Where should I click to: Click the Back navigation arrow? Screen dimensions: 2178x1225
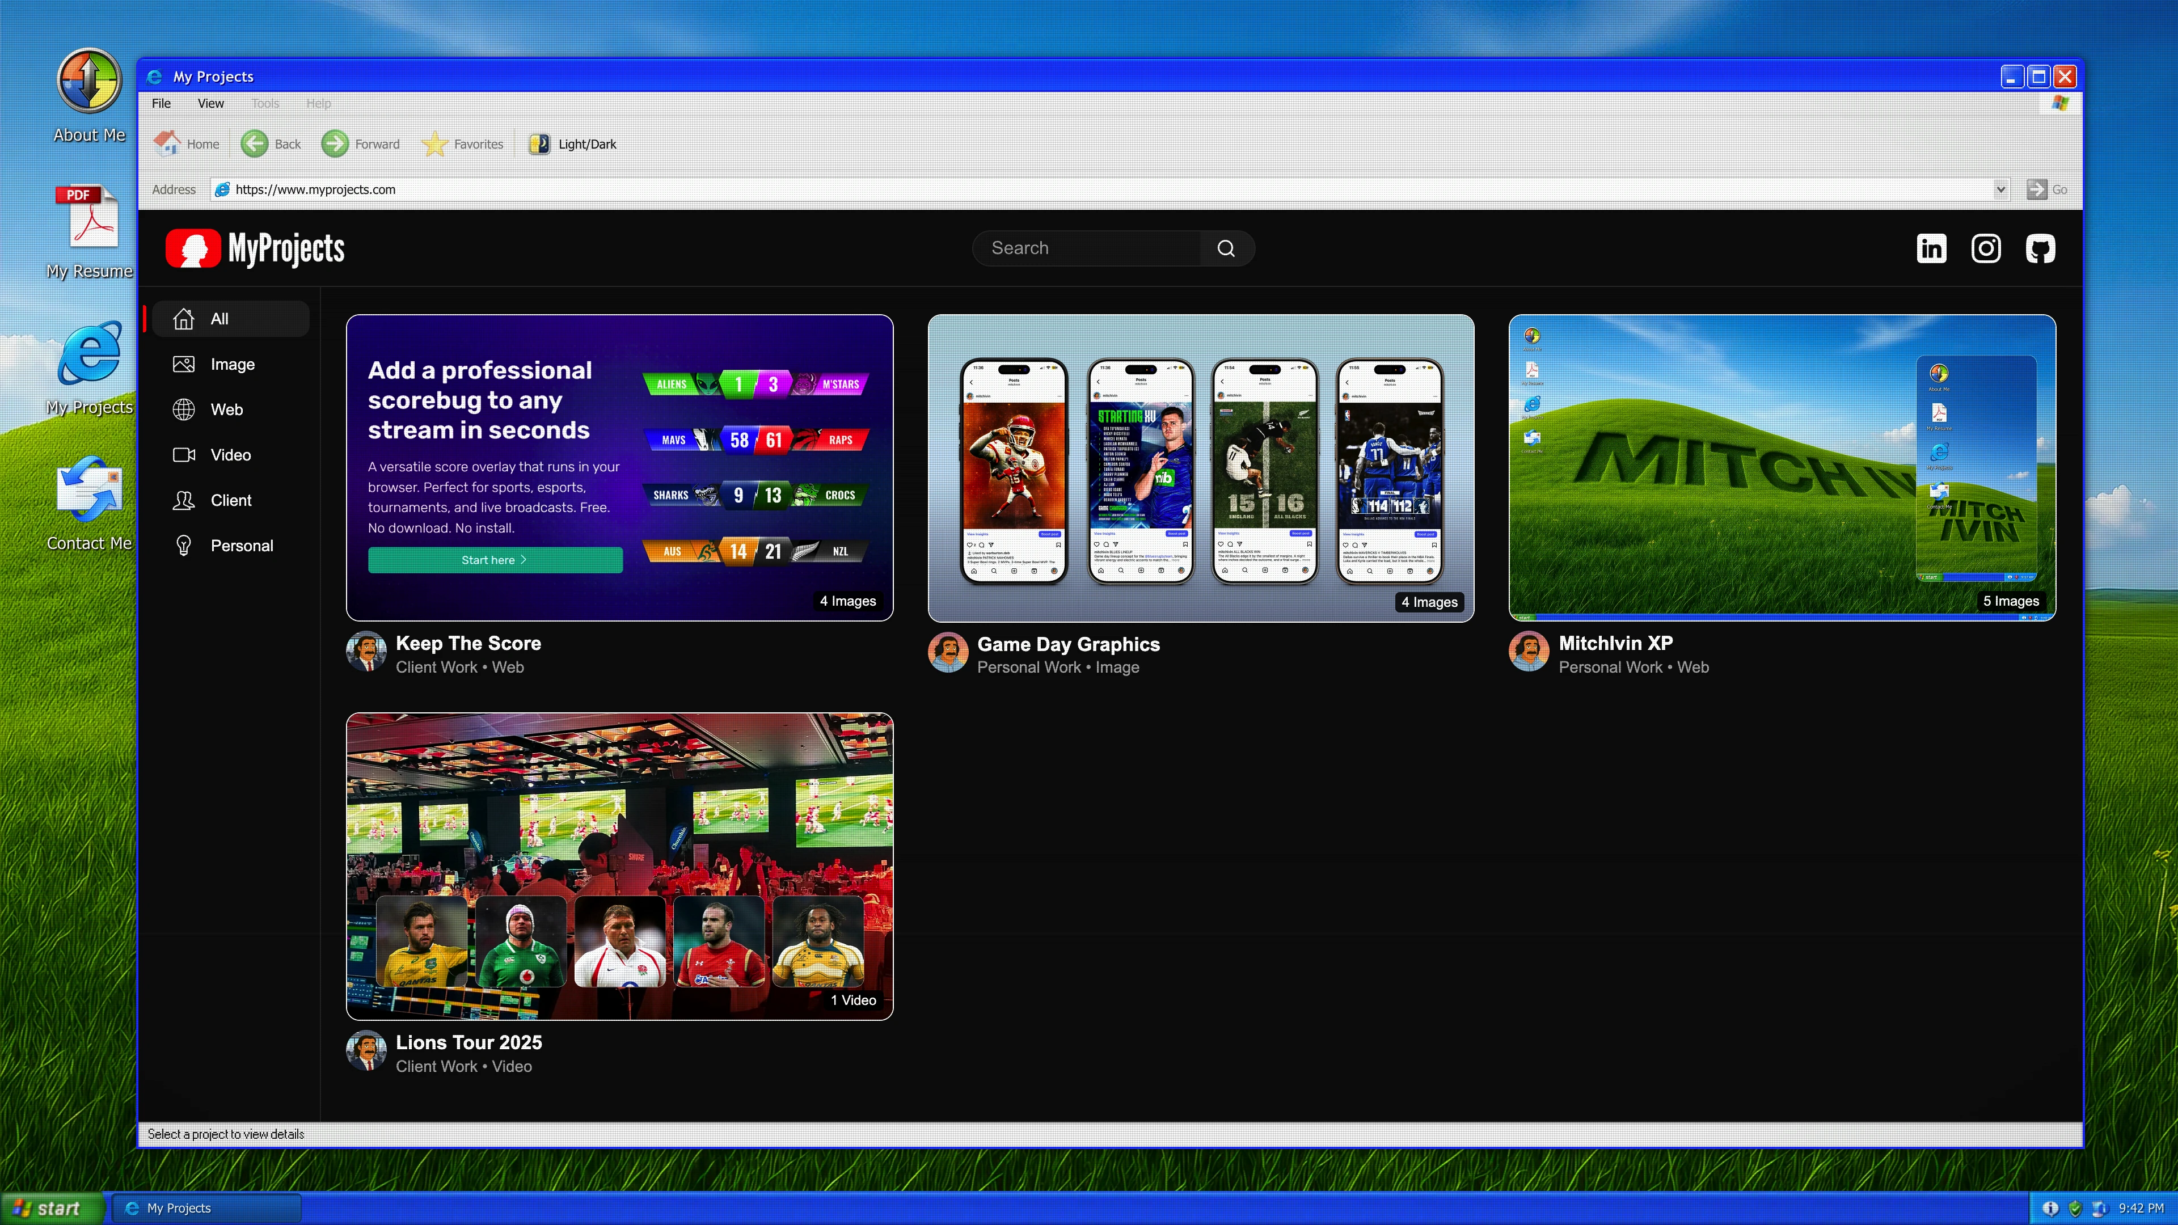click(255, 143)
